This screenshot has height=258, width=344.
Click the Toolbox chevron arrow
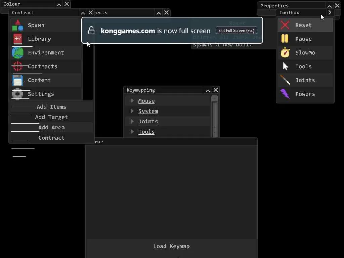point(330,12)
